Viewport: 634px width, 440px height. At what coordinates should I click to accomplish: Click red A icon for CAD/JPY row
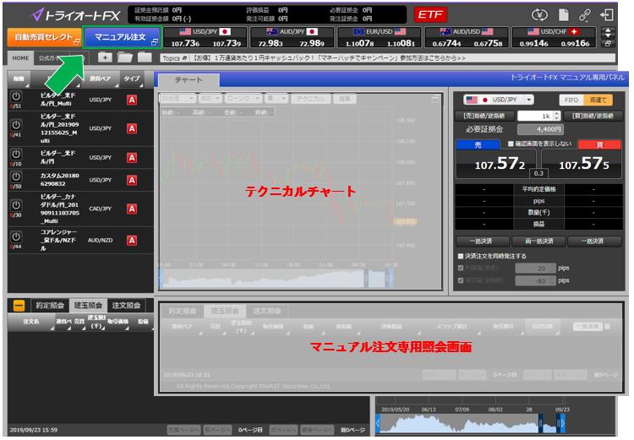pos(132,209)
